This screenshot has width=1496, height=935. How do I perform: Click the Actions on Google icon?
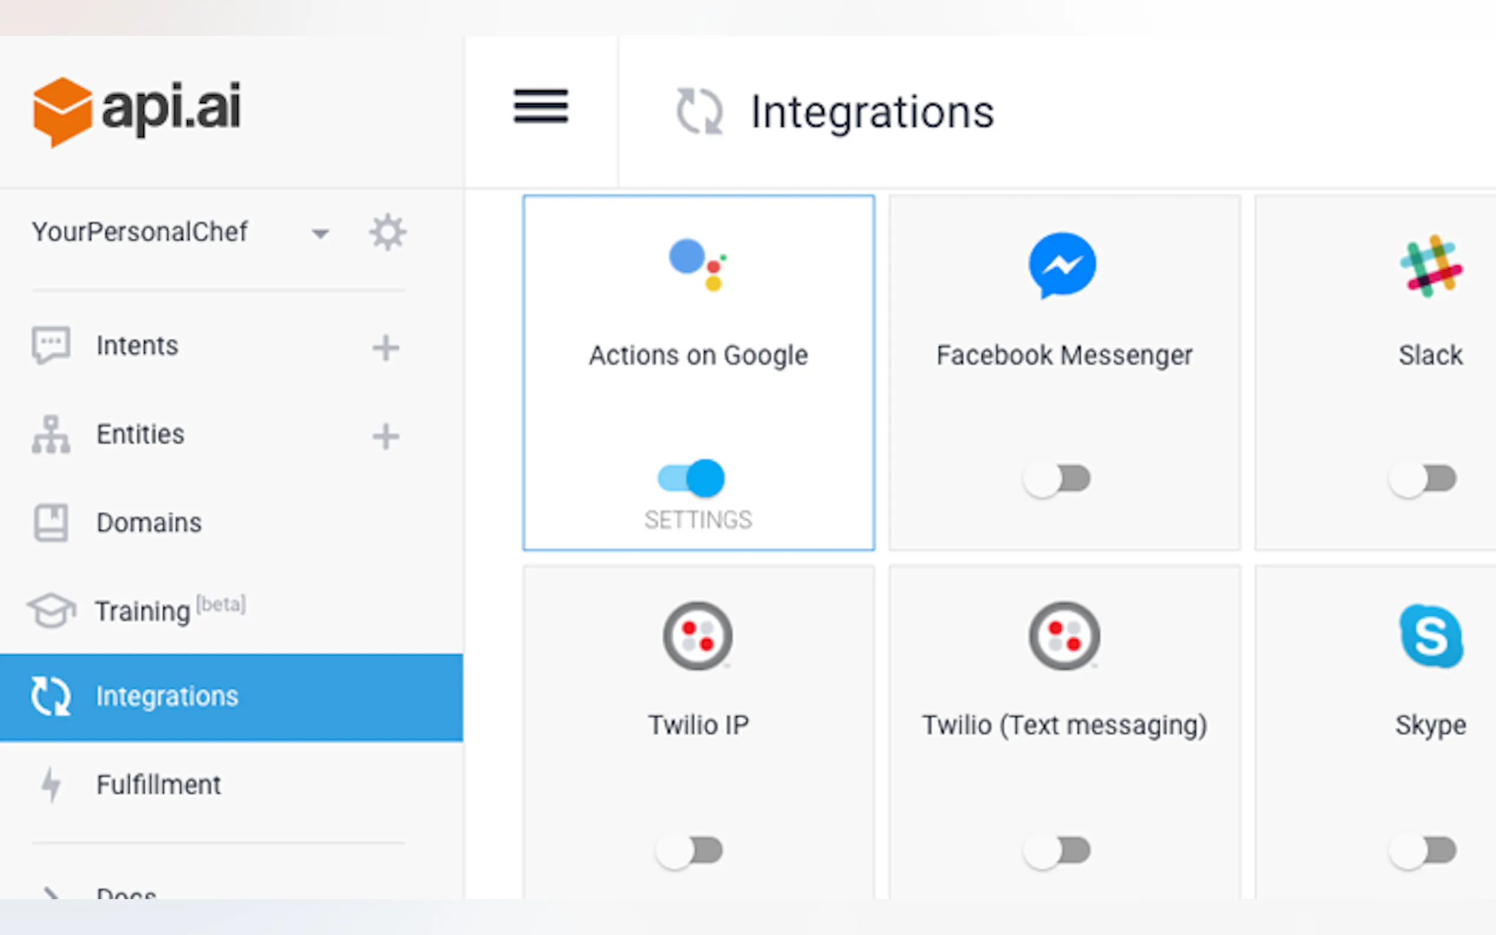(697, 265)
